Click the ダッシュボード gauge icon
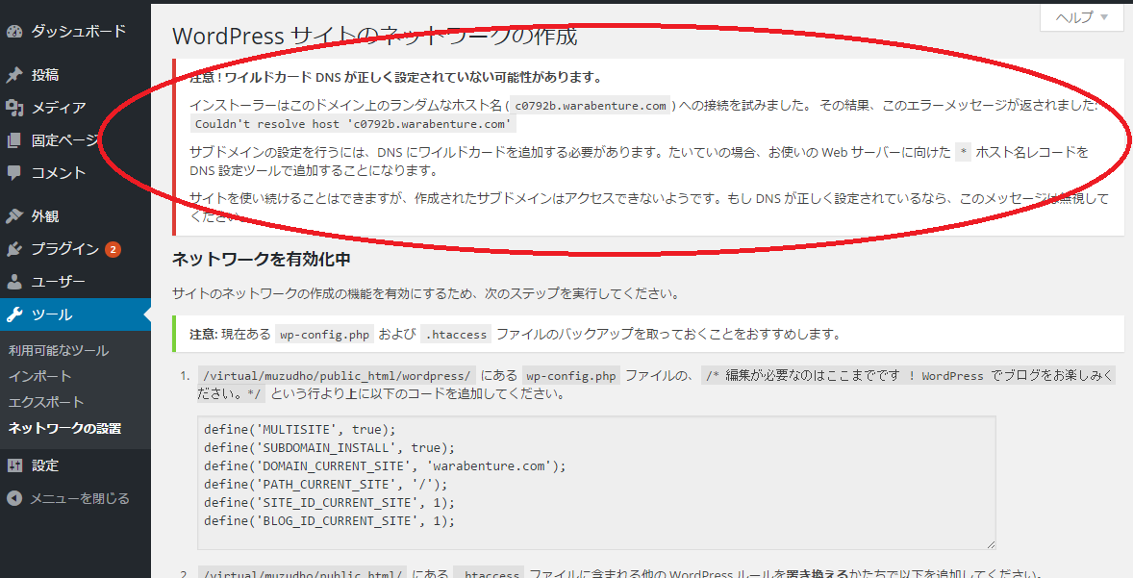1133x578 pixels. tap(14, 32)
